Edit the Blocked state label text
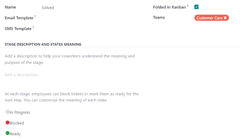240x140 pixels. pyautogui.click(x=17, y=123)
